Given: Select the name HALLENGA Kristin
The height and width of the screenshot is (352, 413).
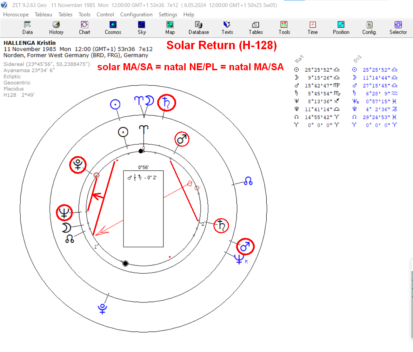Looking at the screenshot, I should (29, 43).
